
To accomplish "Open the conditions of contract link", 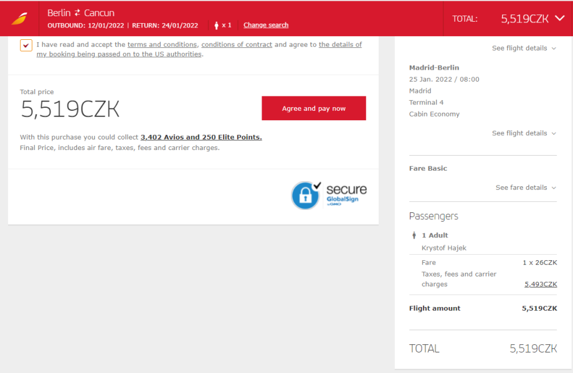I will point(237,45).
